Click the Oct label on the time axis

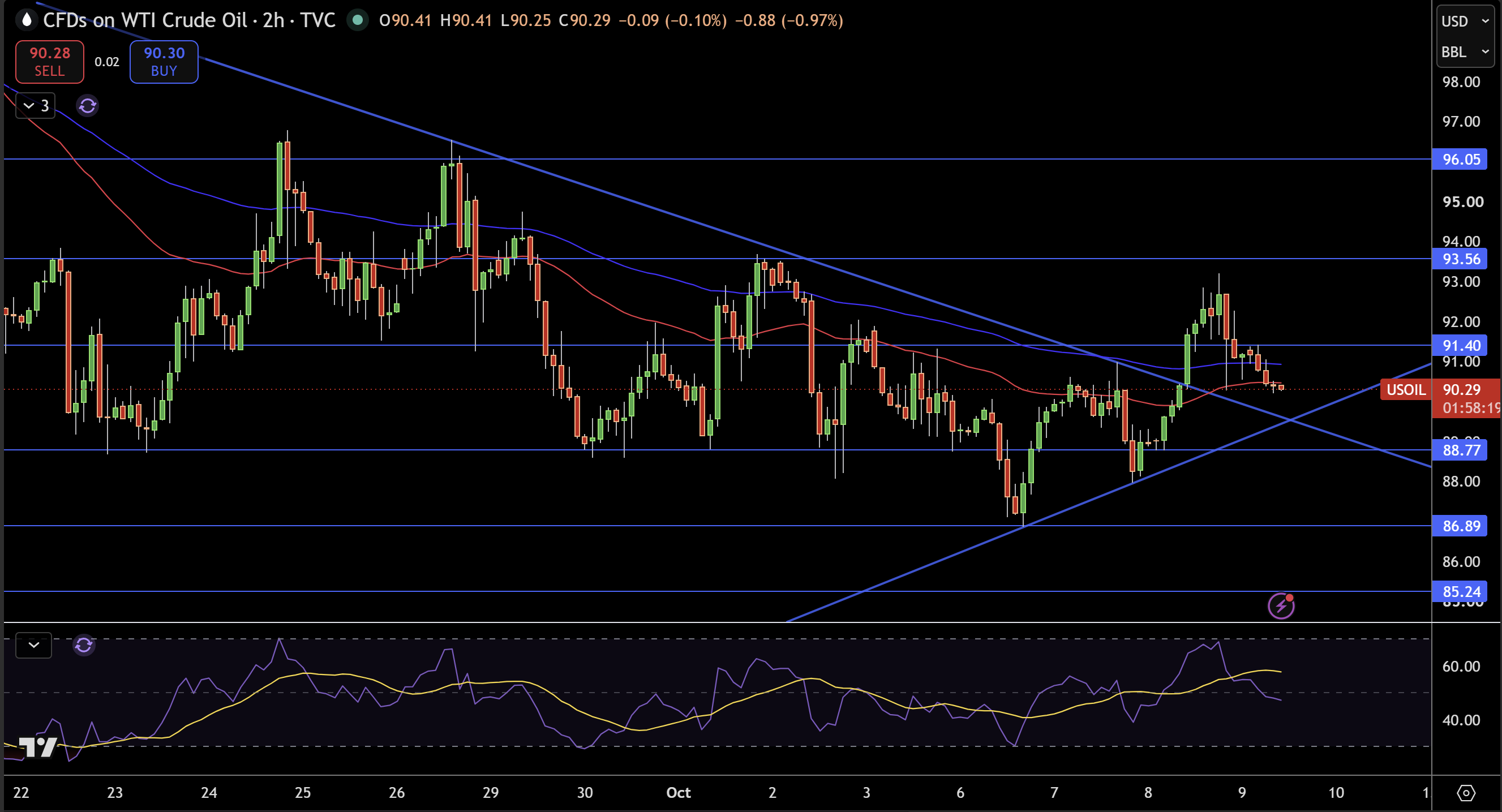coord(679,793)
